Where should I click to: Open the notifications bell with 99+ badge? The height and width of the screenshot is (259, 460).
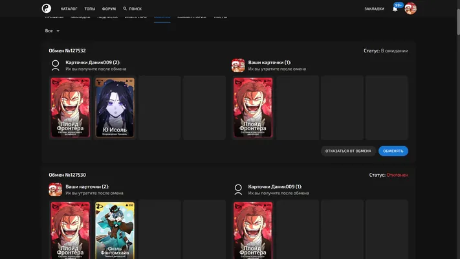(395, 9)
